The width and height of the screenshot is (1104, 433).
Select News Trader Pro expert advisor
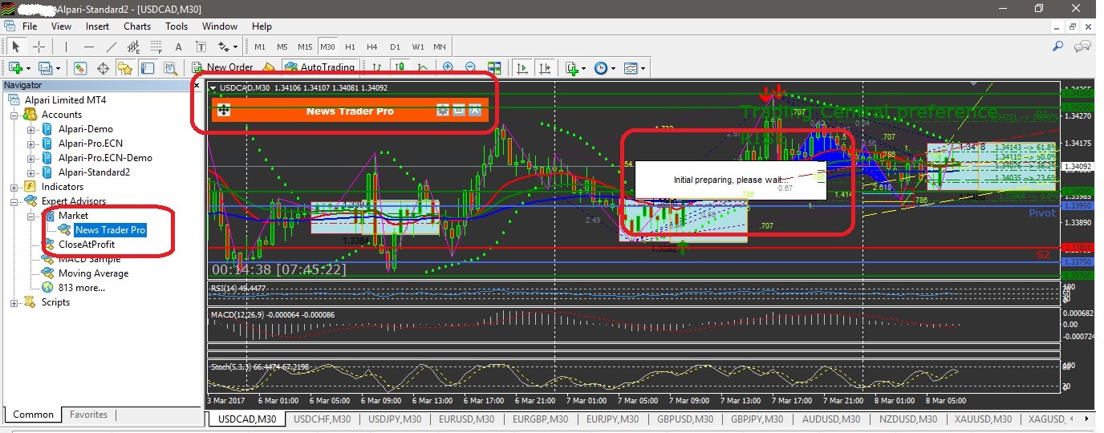click(x=110, y=230)
